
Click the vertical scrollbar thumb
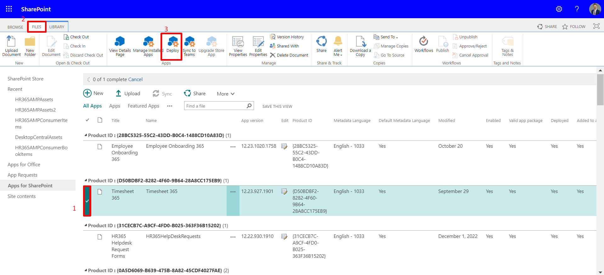pos(600,90)
